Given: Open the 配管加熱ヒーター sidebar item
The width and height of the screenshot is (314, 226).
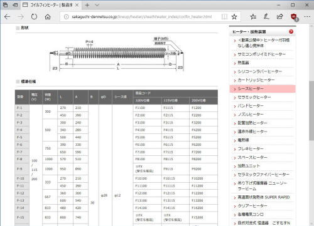Looking at the screenshot, I should click(252, 123).
